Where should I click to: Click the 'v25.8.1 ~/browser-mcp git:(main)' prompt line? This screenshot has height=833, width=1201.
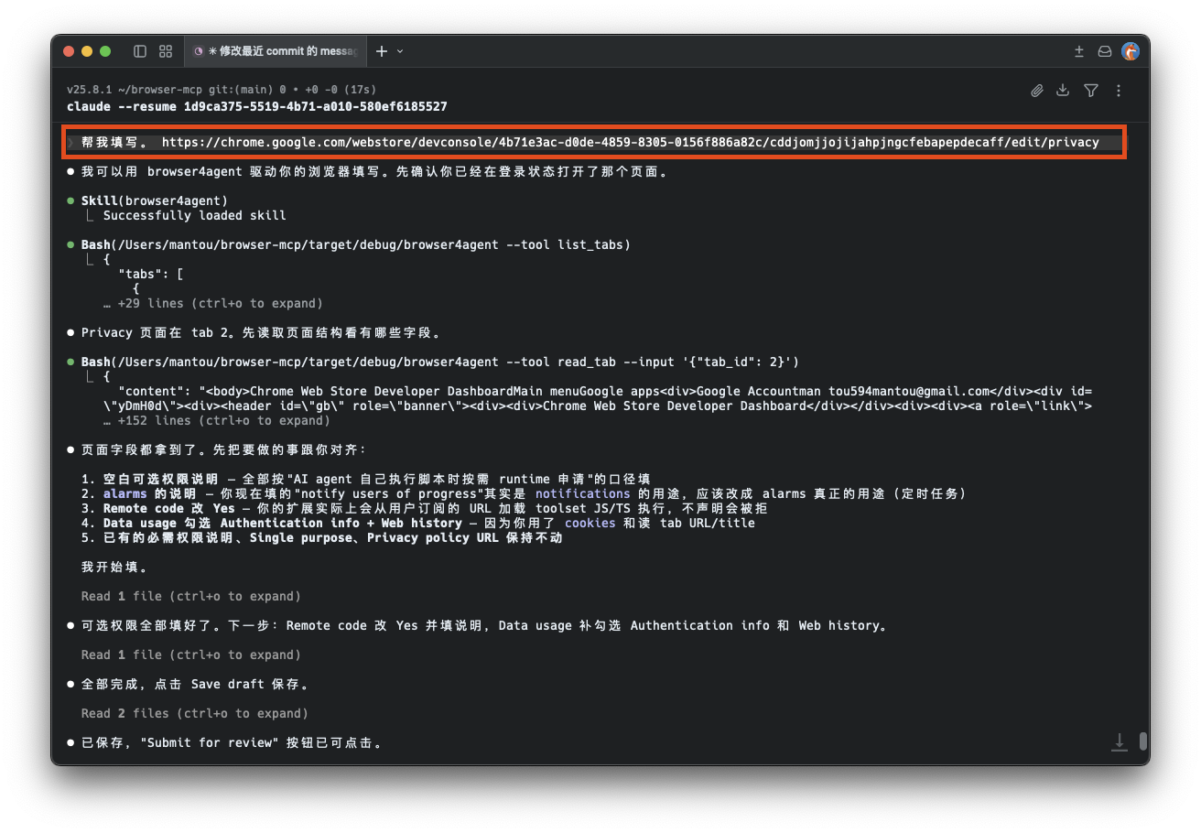(x=222, y=90)
